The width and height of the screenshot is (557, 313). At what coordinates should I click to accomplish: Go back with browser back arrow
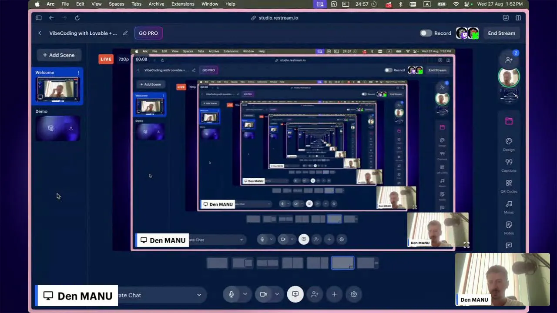(x=51, y=18)
